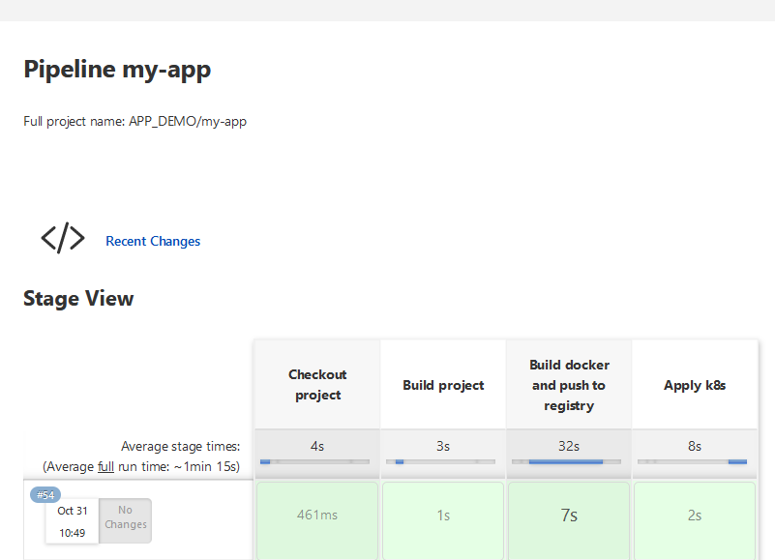Click the Build project column header
Screen dimensions: 775x560
[443, 385]
